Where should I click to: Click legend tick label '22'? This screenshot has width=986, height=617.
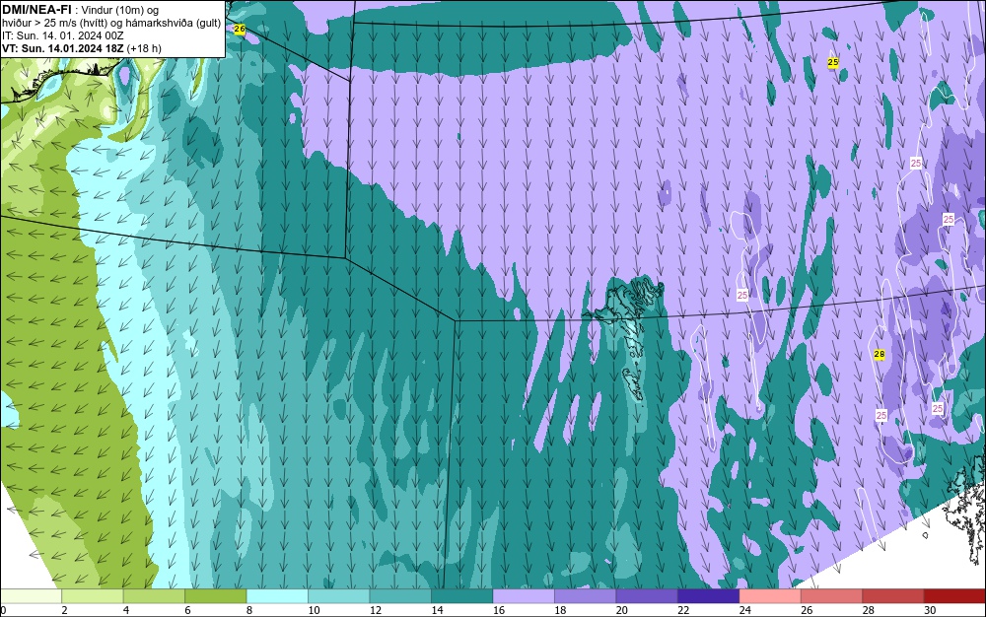[x=683, y=610]
